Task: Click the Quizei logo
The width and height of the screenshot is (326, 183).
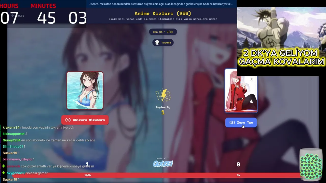Action: coord(163,164)
